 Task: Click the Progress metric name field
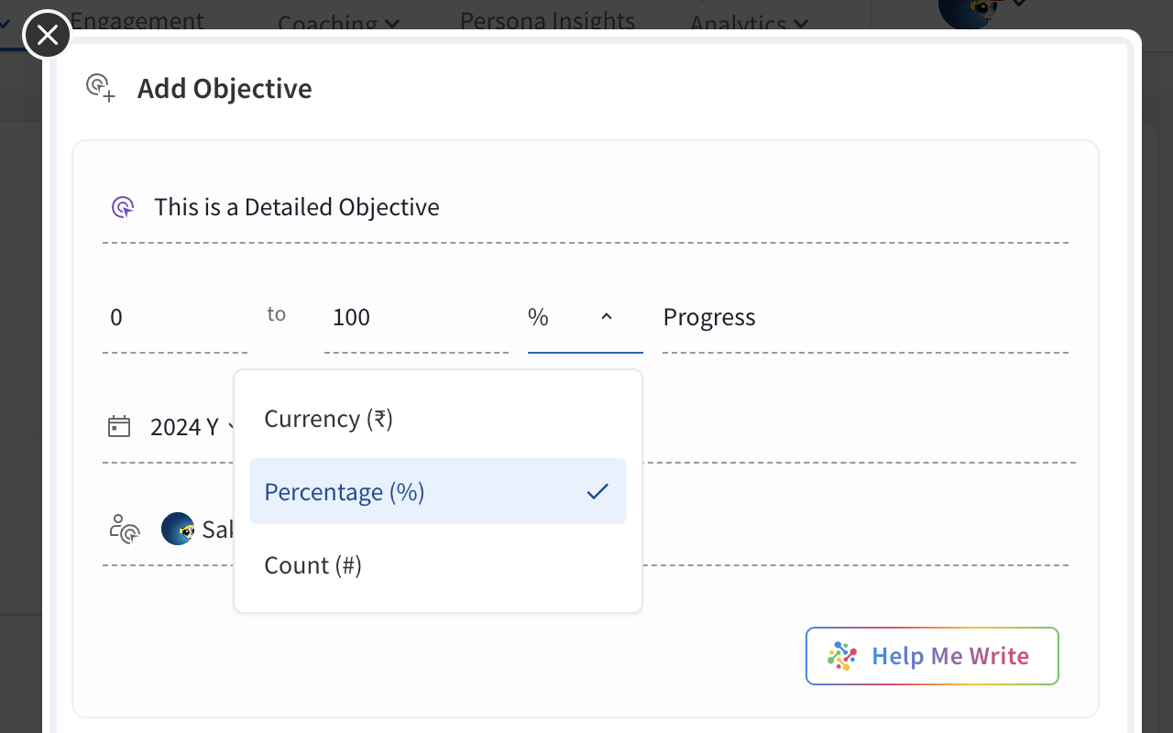(x=864, y=317)
